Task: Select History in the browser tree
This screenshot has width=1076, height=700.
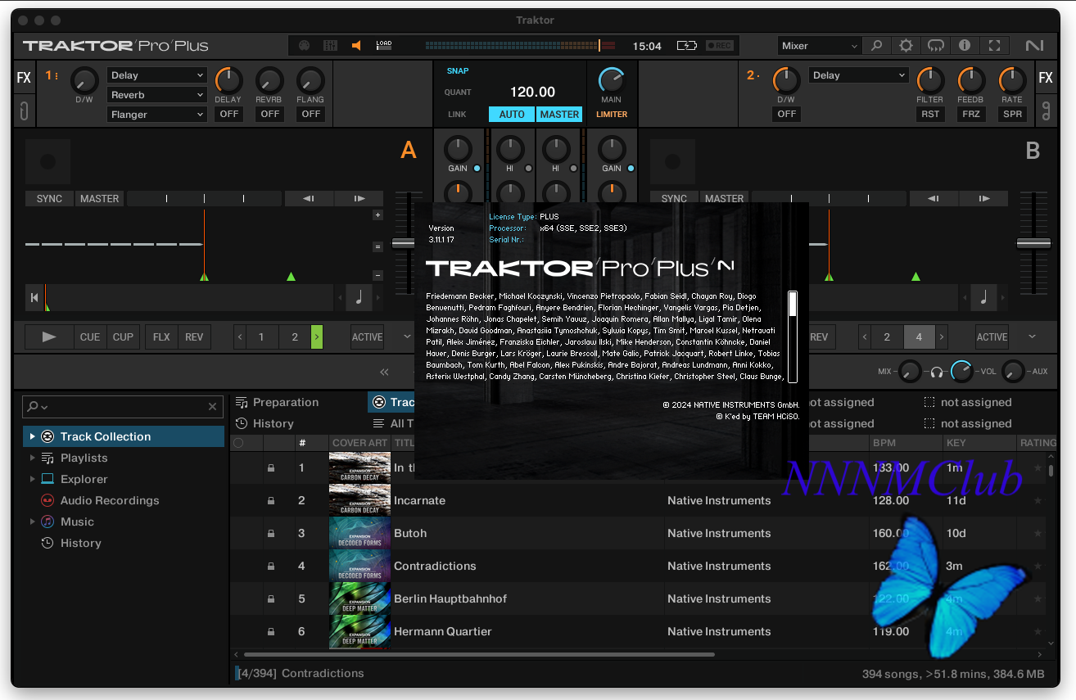Action: 81,543
